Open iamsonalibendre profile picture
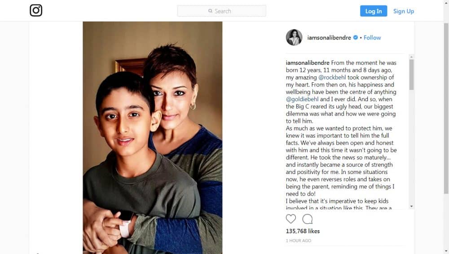 click(294, 37)
